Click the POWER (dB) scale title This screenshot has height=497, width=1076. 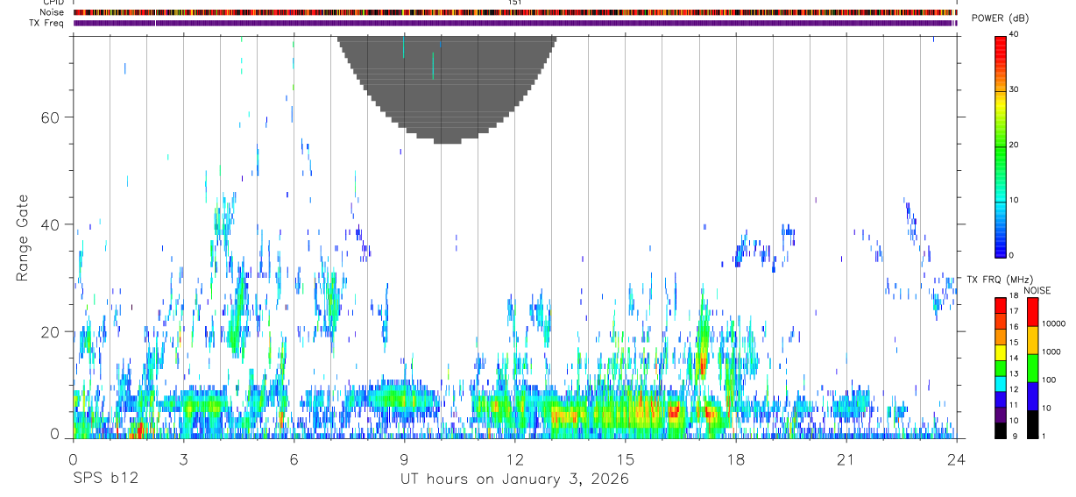point(1001,18)
